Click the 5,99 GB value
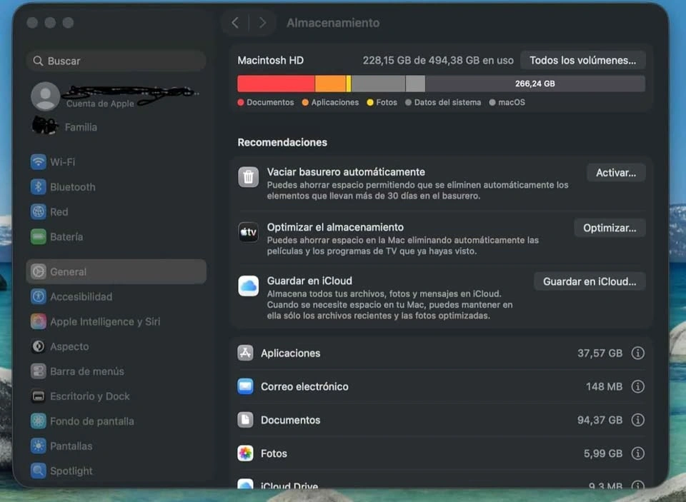Screen dimensions: 686x502 coord(603,453)
